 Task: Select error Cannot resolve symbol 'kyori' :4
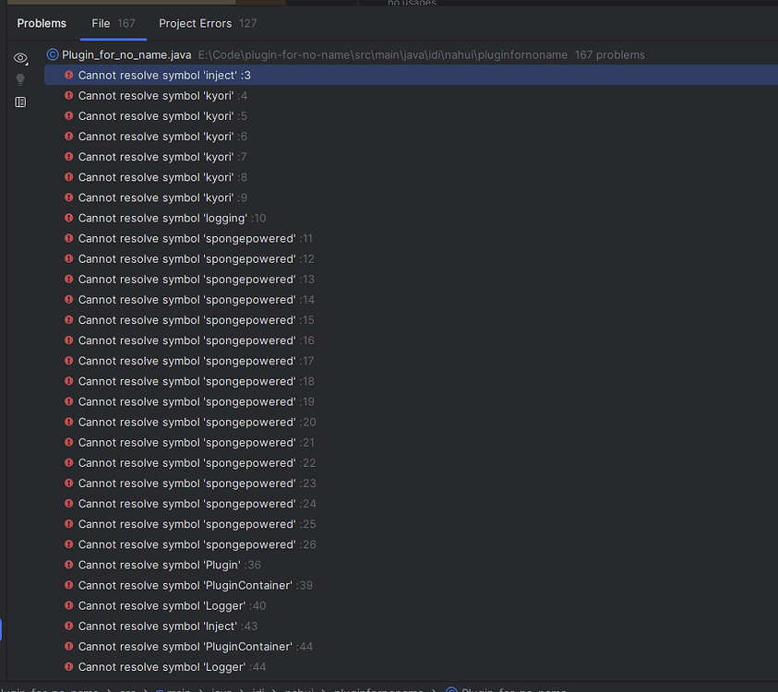(x=412, y=95)
